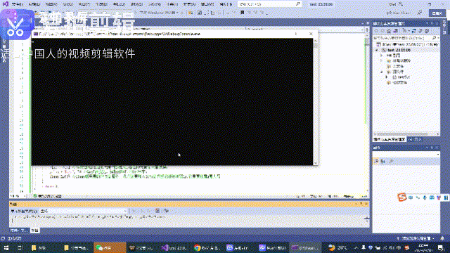
Task: Open the Windows notification center
Action: [441, 247]
